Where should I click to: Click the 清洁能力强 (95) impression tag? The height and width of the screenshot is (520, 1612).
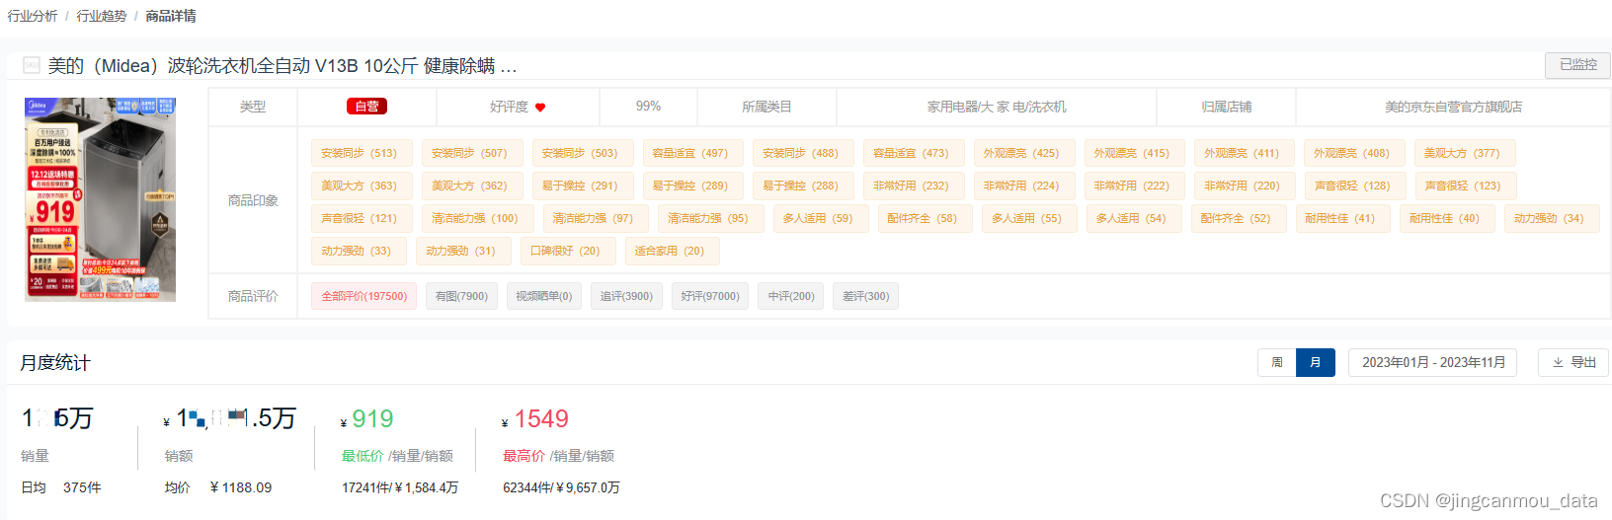coord(710,218)
